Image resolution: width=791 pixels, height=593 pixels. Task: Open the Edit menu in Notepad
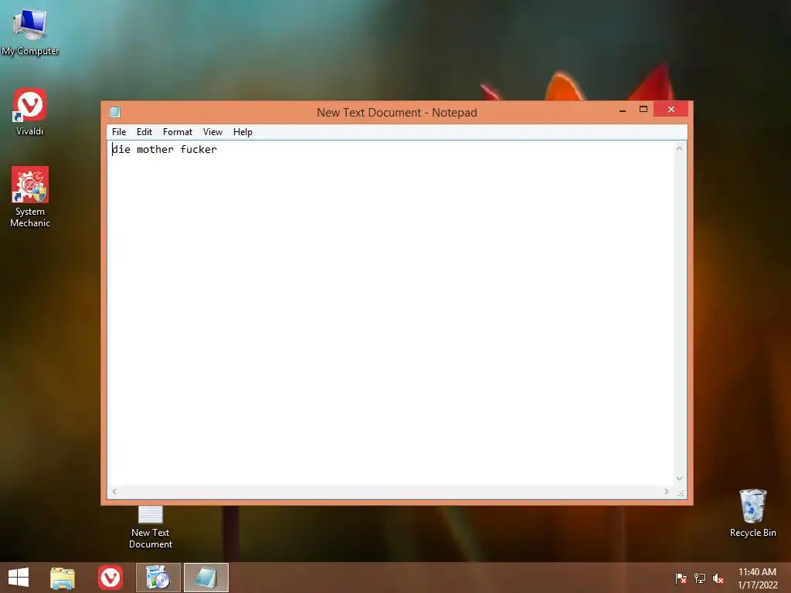[x=144, y=132]
